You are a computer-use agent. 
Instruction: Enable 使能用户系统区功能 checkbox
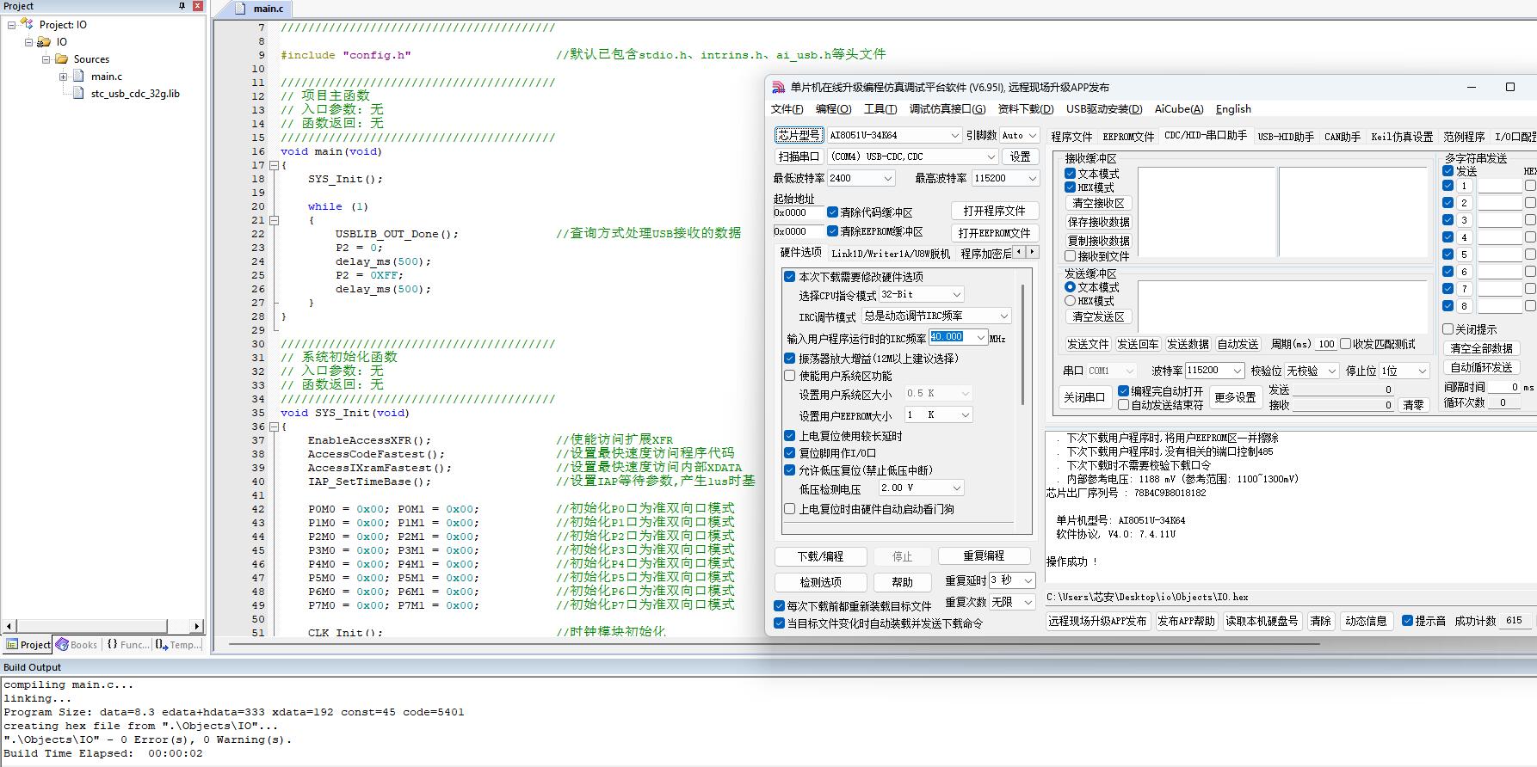coord(790,376)
